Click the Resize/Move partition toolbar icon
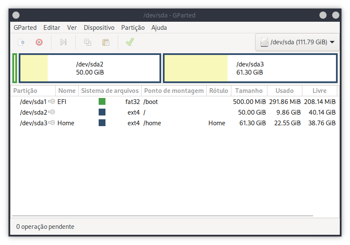 tap(63, 42)
